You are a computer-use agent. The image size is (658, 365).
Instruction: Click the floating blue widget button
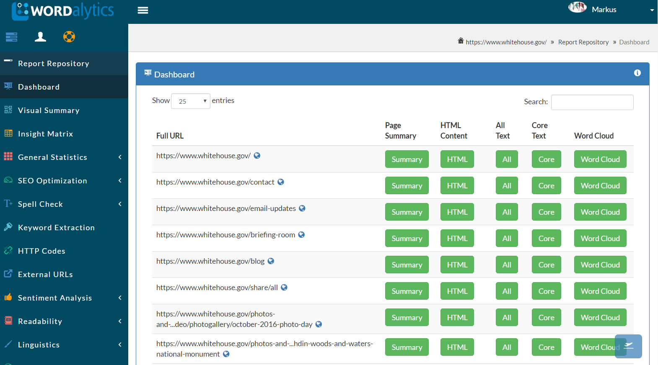[628, 346]
